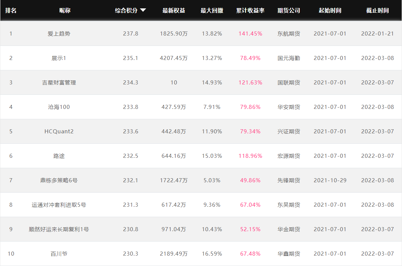Click score 237.8
This screenshot has height=266, width=402.
[130, 34]
